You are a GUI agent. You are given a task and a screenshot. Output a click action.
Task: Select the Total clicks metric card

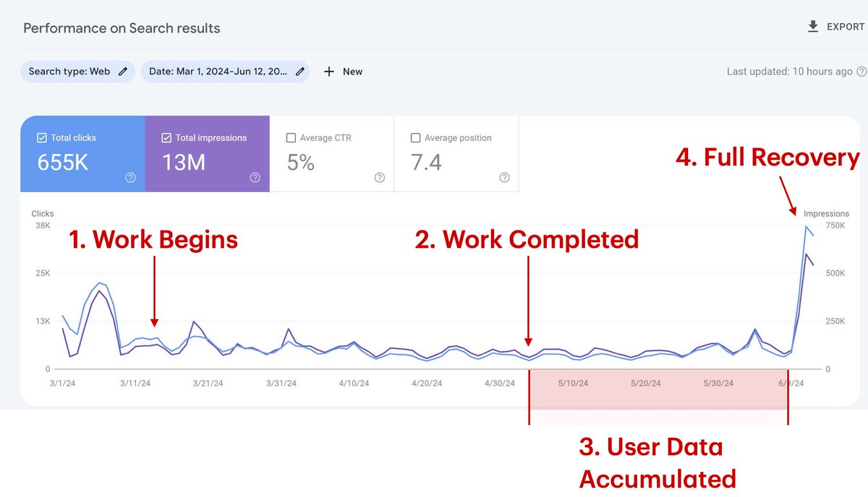coord(82,153)
